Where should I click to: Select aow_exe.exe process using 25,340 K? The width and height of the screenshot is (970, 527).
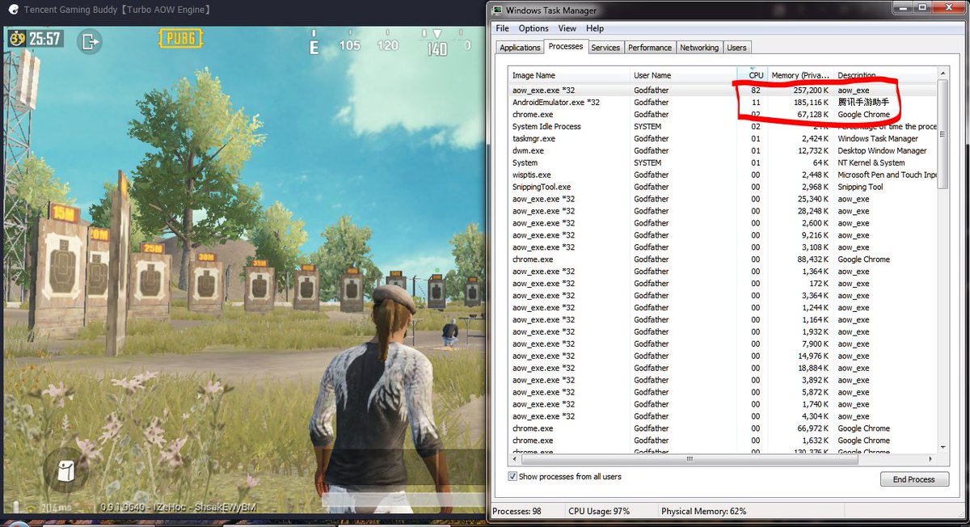723,199
